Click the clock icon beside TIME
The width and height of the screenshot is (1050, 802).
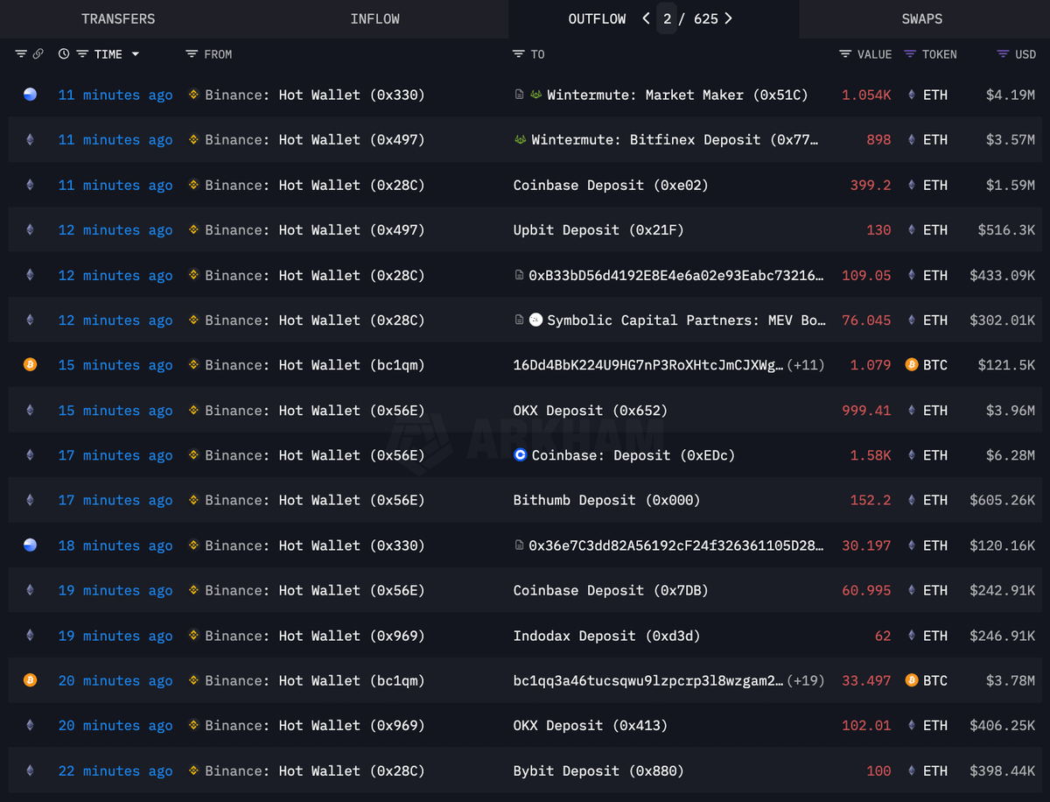tap(64, 54)
